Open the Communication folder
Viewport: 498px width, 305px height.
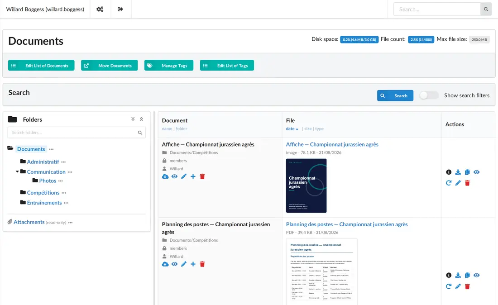tap(46, 172)
